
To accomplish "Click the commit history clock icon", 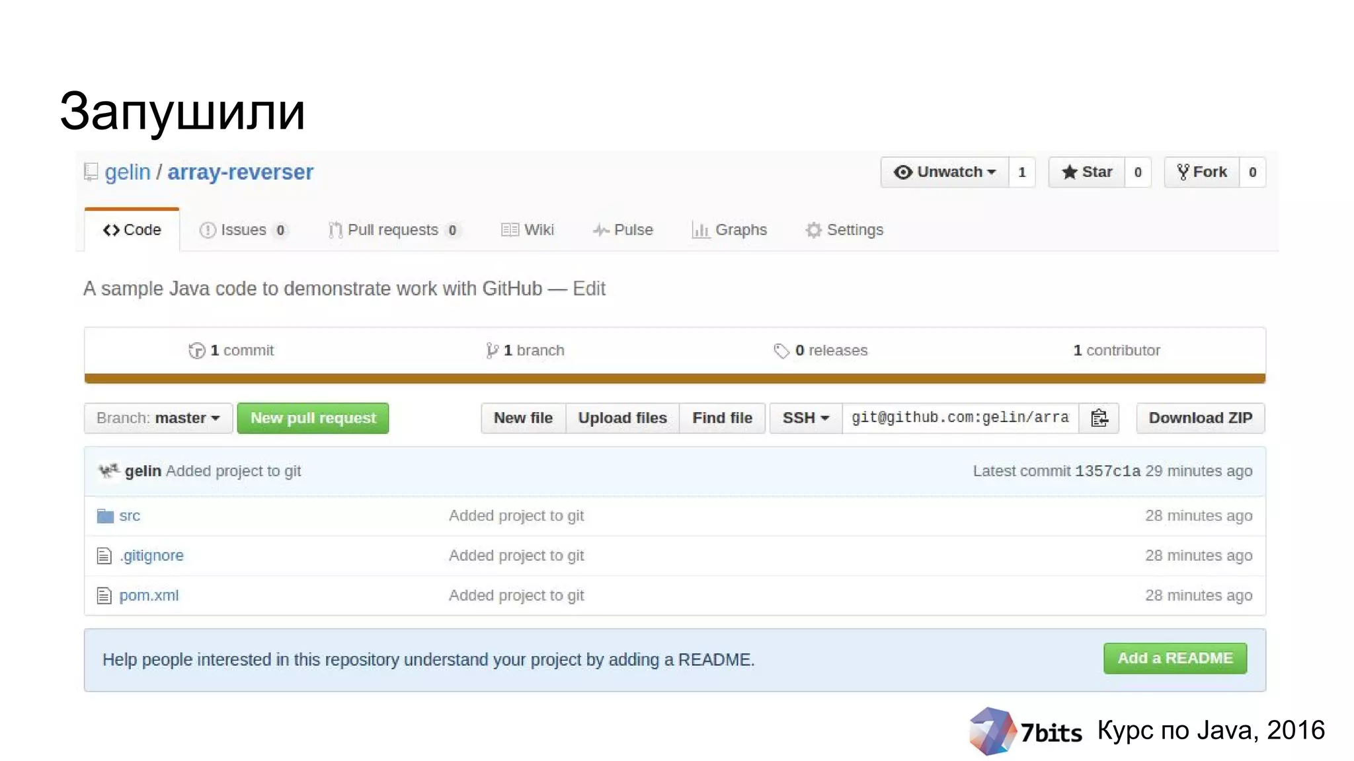I will pyautogui.click(x=196, y=351).
